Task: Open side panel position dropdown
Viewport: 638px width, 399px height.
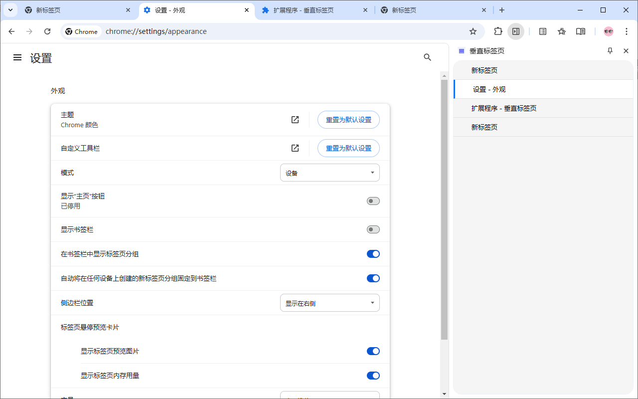Action: (x=330, y=303)
